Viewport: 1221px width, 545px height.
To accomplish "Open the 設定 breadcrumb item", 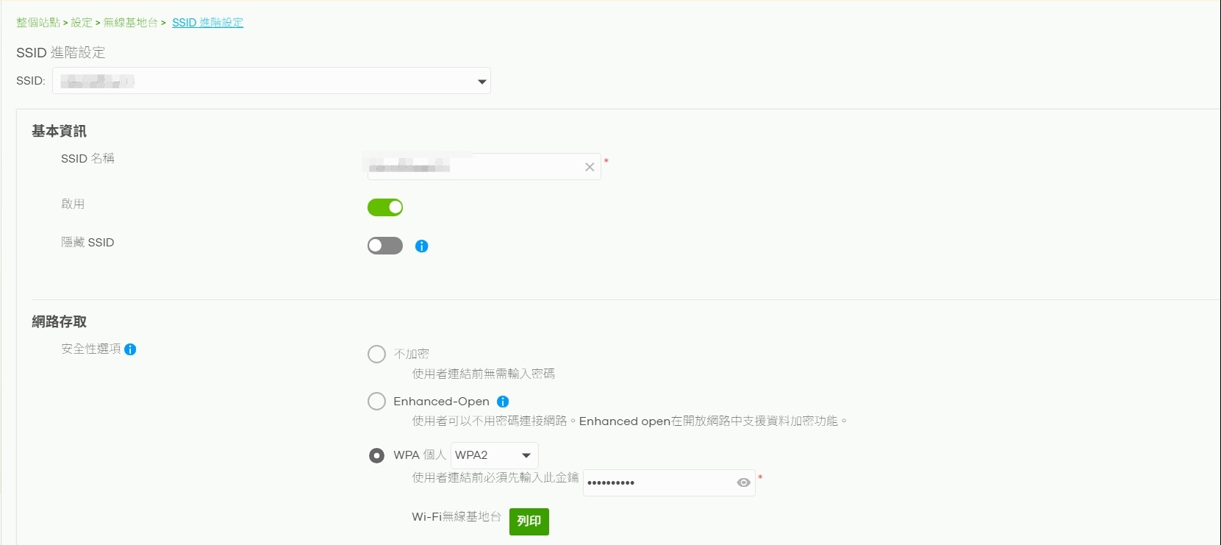I will coord(82,23).
